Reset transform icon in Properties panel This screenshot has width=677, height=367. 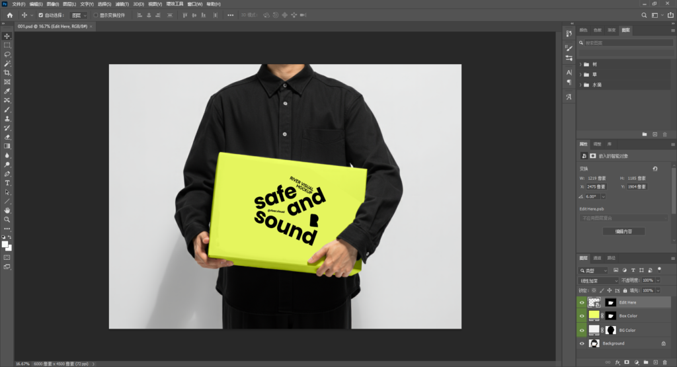pos(655,169)
